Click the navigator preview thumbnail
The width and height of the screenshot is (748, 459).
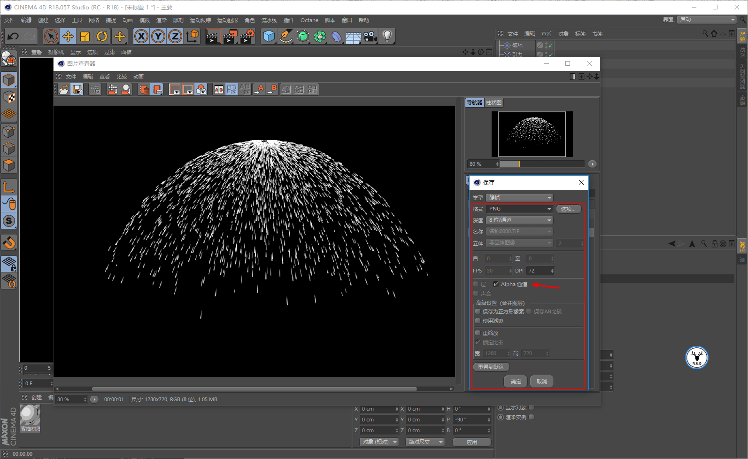pos(532,134)
